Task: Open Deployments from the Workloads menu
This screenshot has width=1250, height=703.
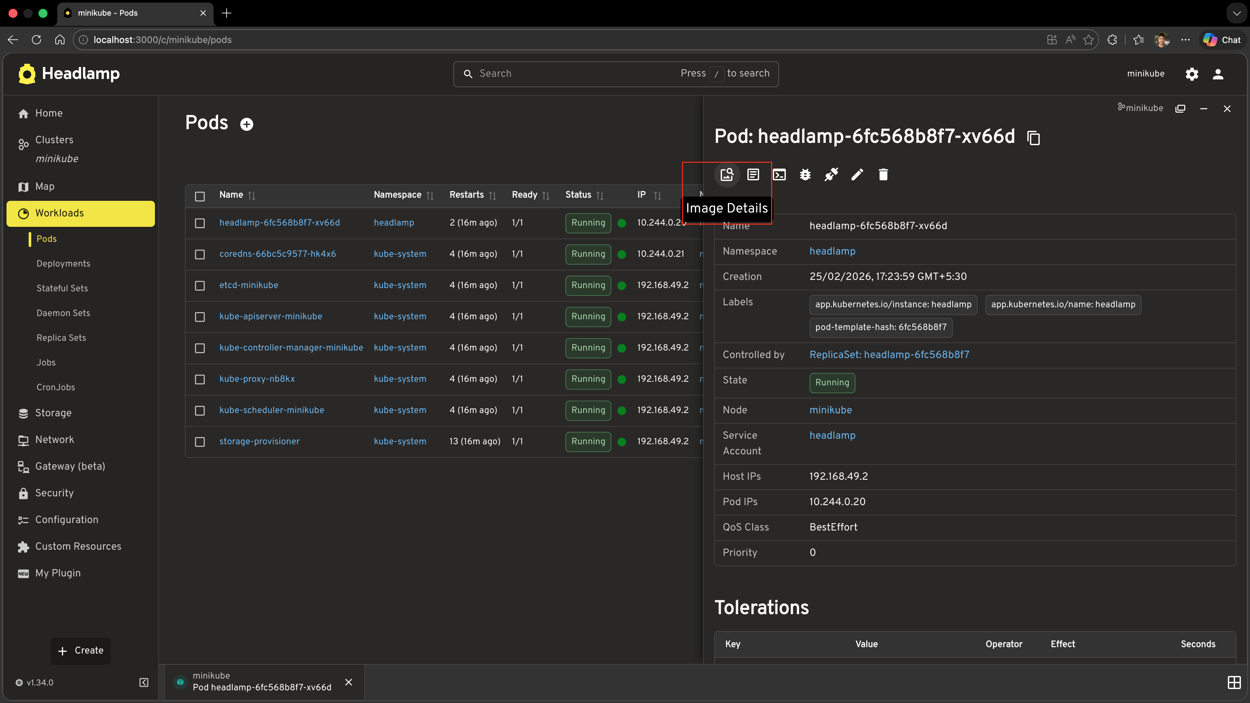Action: [63, 263]
